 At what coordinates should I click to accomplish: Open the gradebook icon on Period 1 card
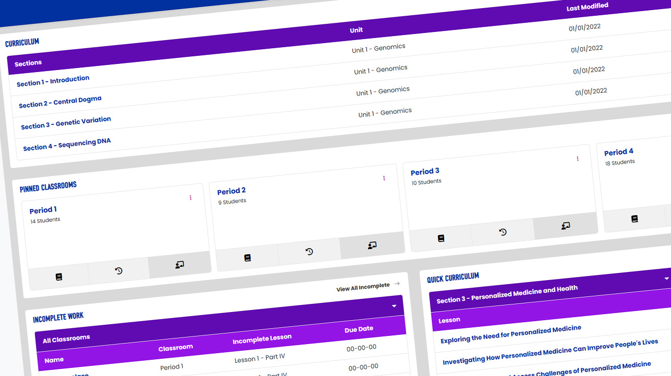(59, 276)
